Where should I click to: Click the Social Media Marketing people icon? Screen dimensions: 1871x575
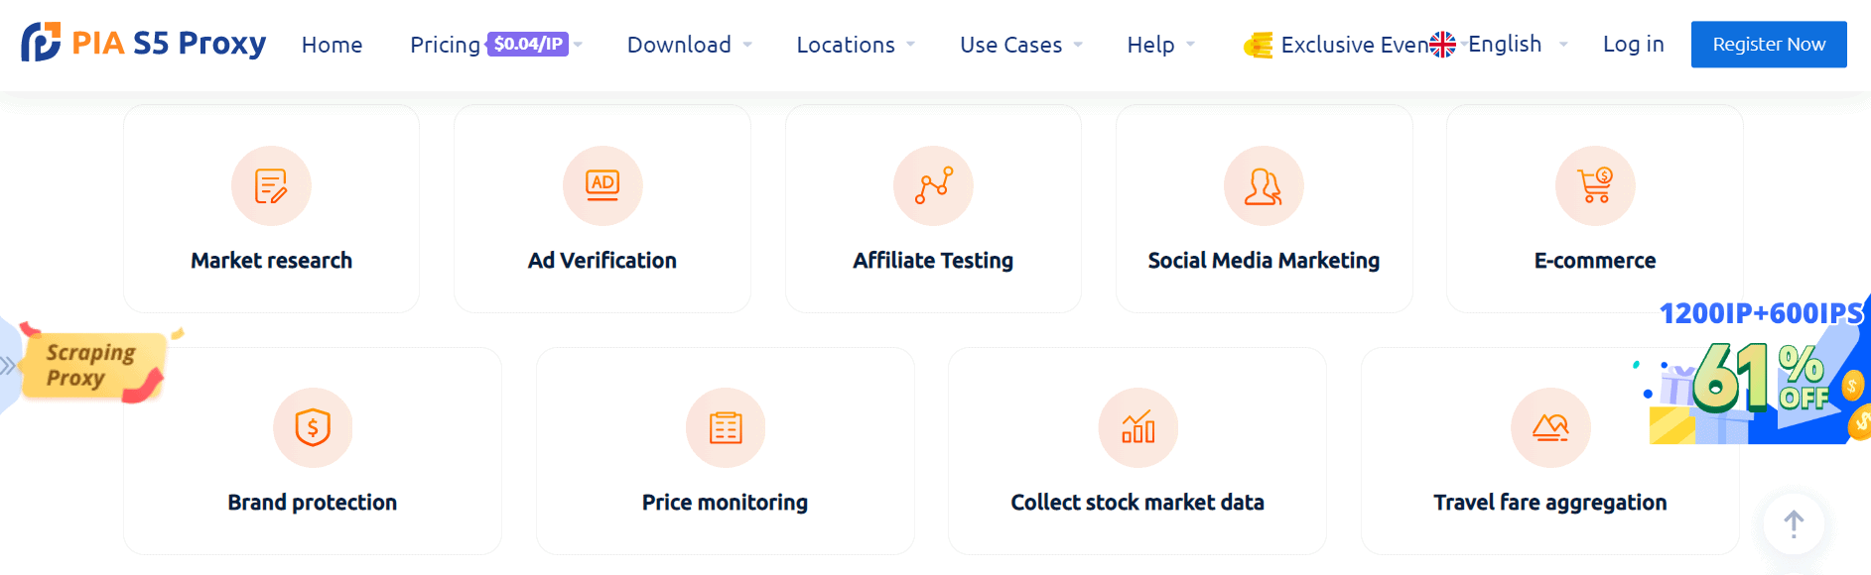[x=1264, y=186]
